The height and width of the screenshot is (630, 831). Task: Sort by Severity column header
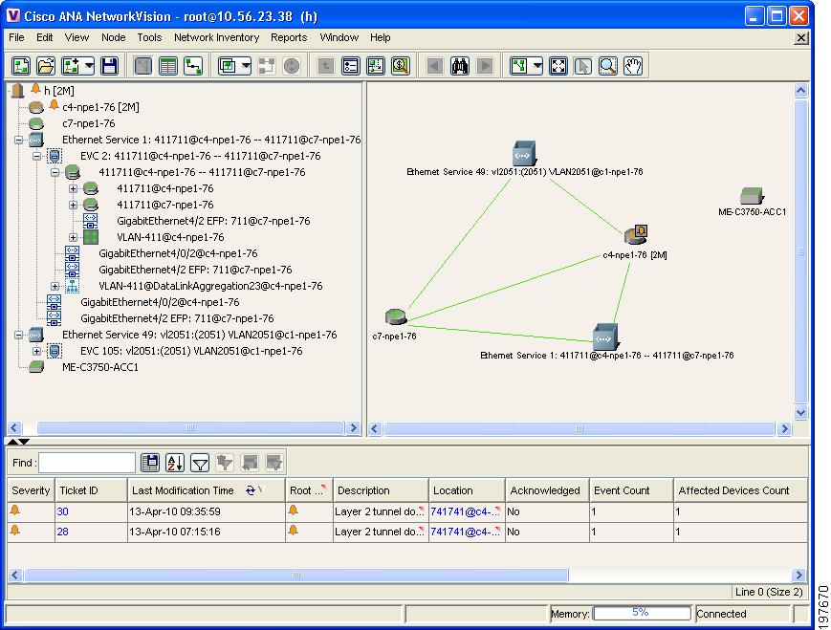pos(31,490)
